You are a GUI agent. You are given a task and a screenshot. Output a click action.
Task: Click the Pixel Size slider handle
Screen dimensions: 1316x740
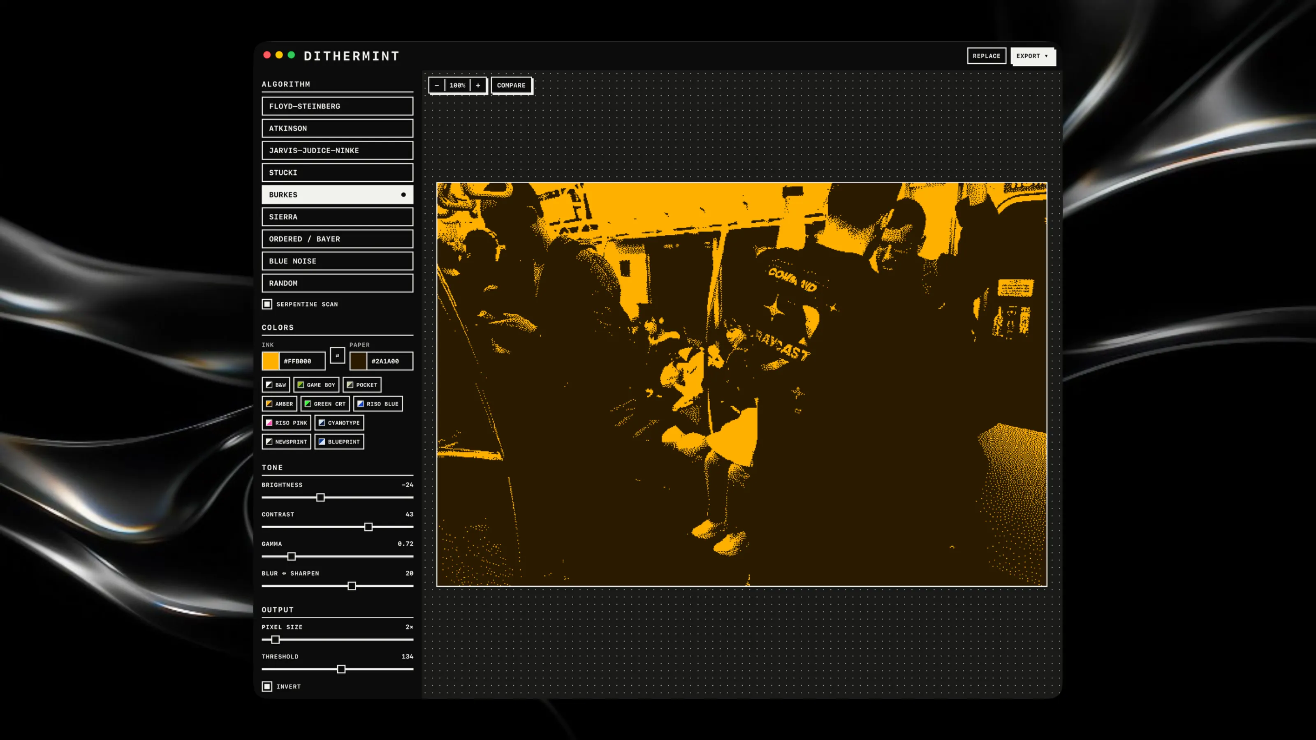click(276, 639)
